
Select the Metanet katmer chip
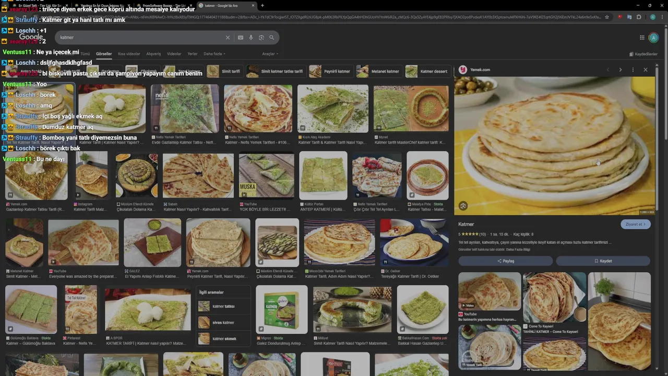coord(379,72)
